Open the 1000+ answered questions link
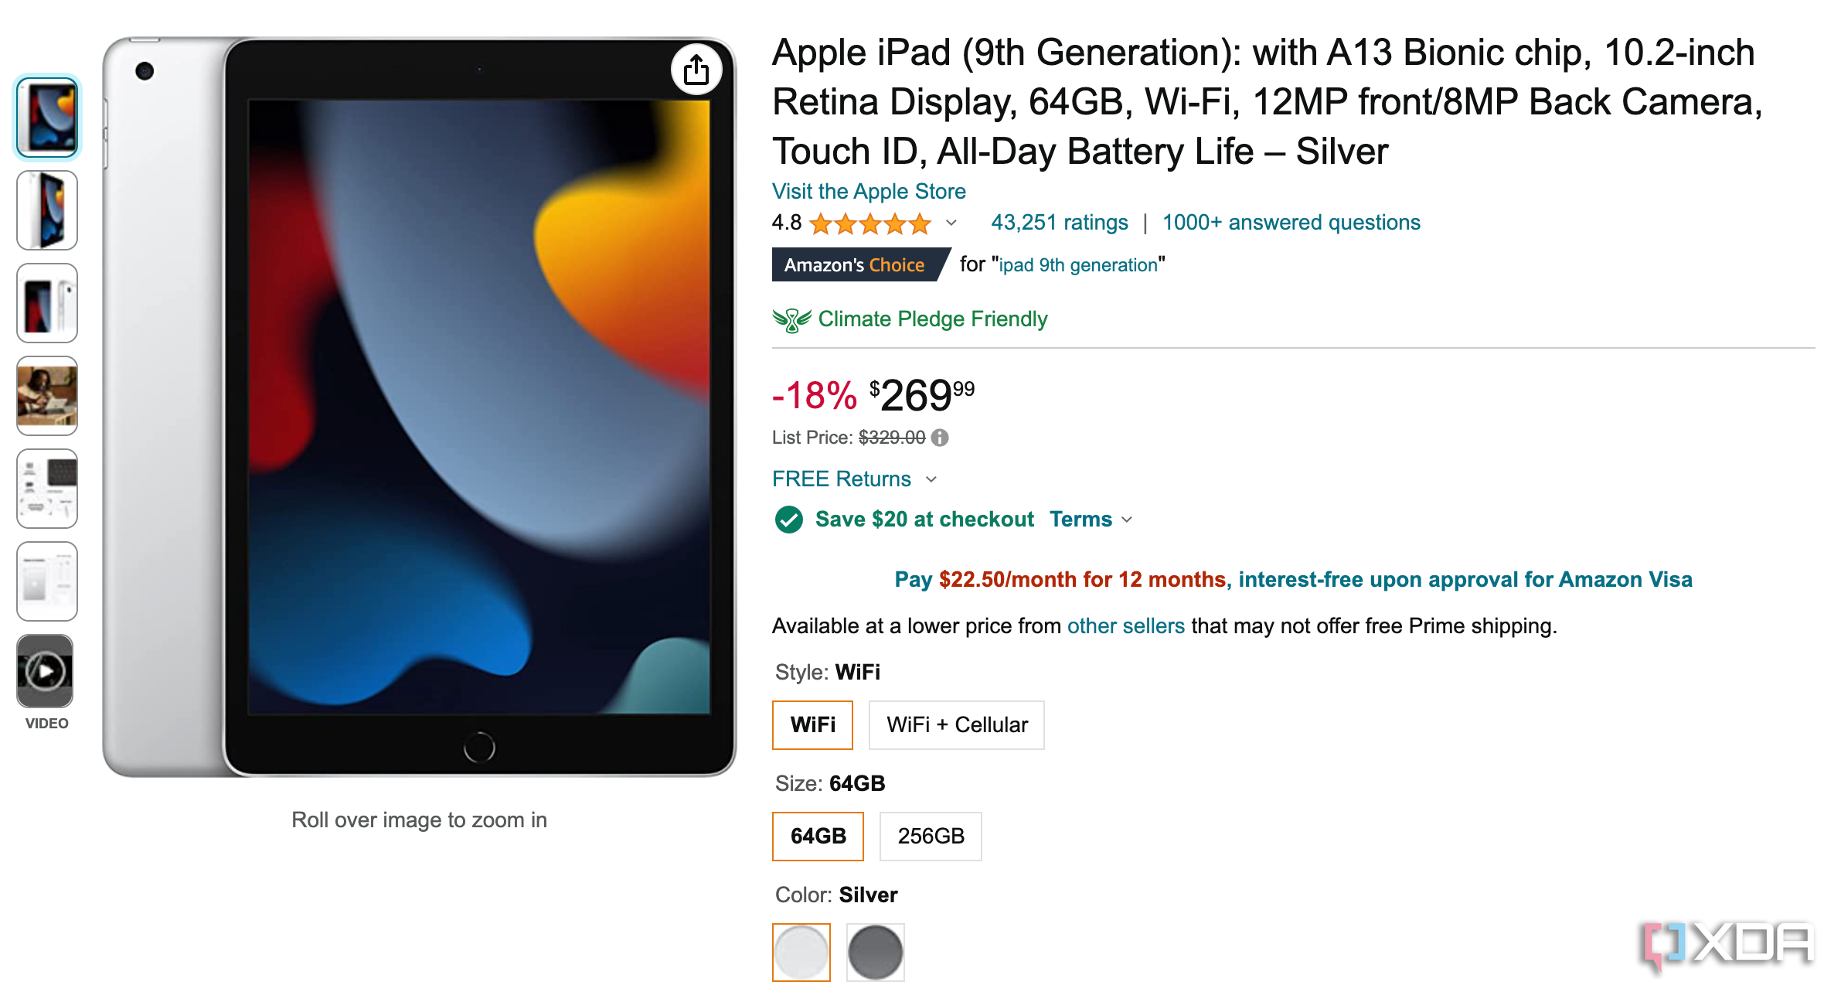This screenshot has width=1841, height=1002. (1290, 222)
